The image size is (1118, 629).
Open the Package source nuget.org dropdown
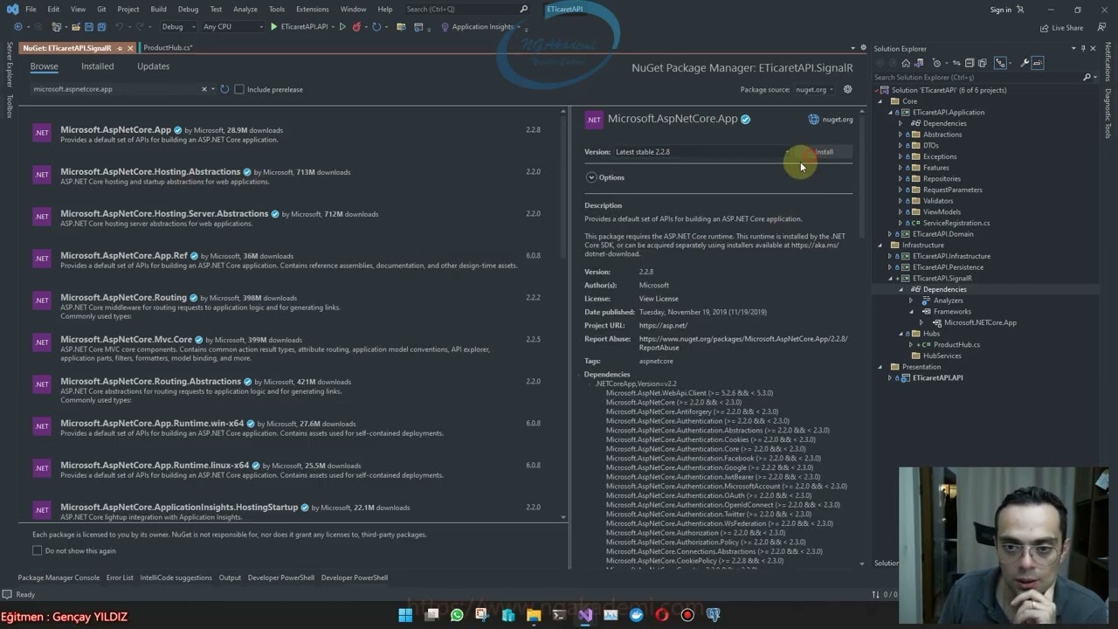[x=814, y=89]
